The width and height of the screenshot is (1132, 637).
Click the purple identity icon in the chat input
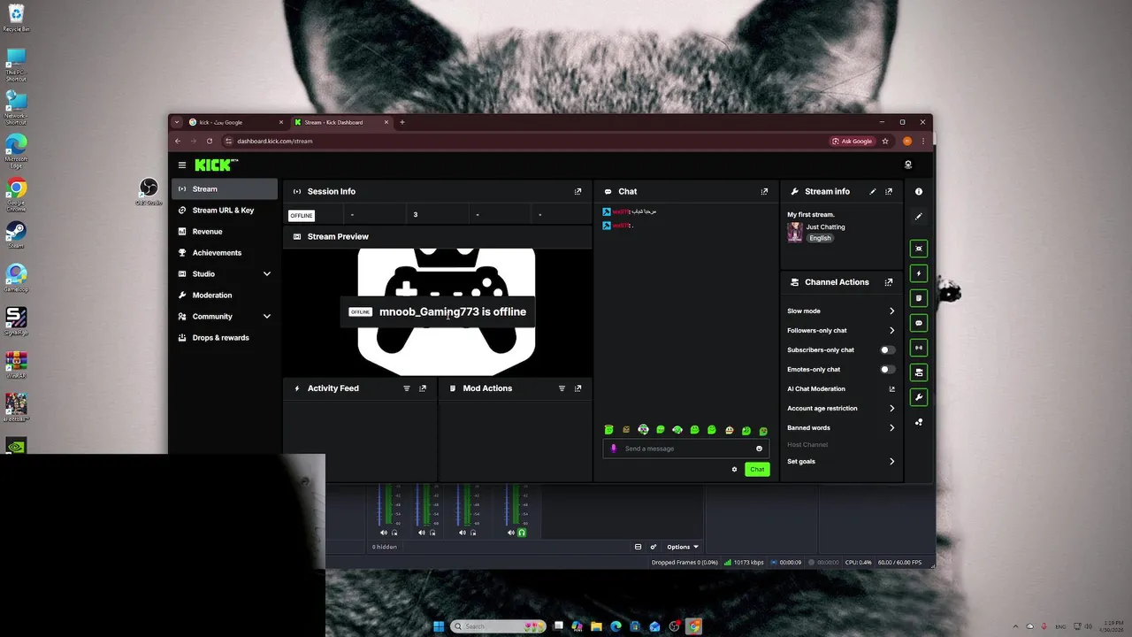614,449
